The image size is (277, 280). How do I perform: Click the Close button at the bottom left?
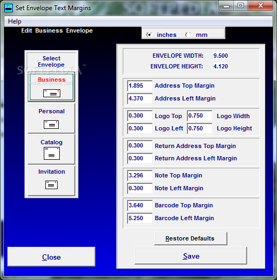pyautogui.click(x=51, y=257)
